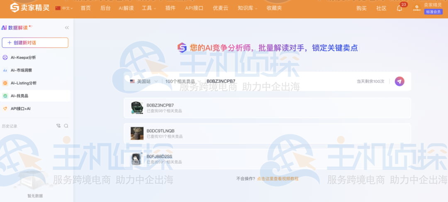Screen dimensions: 448x202
Task: Click the 数据解读 Ai title logo
Action: point(17,28)
